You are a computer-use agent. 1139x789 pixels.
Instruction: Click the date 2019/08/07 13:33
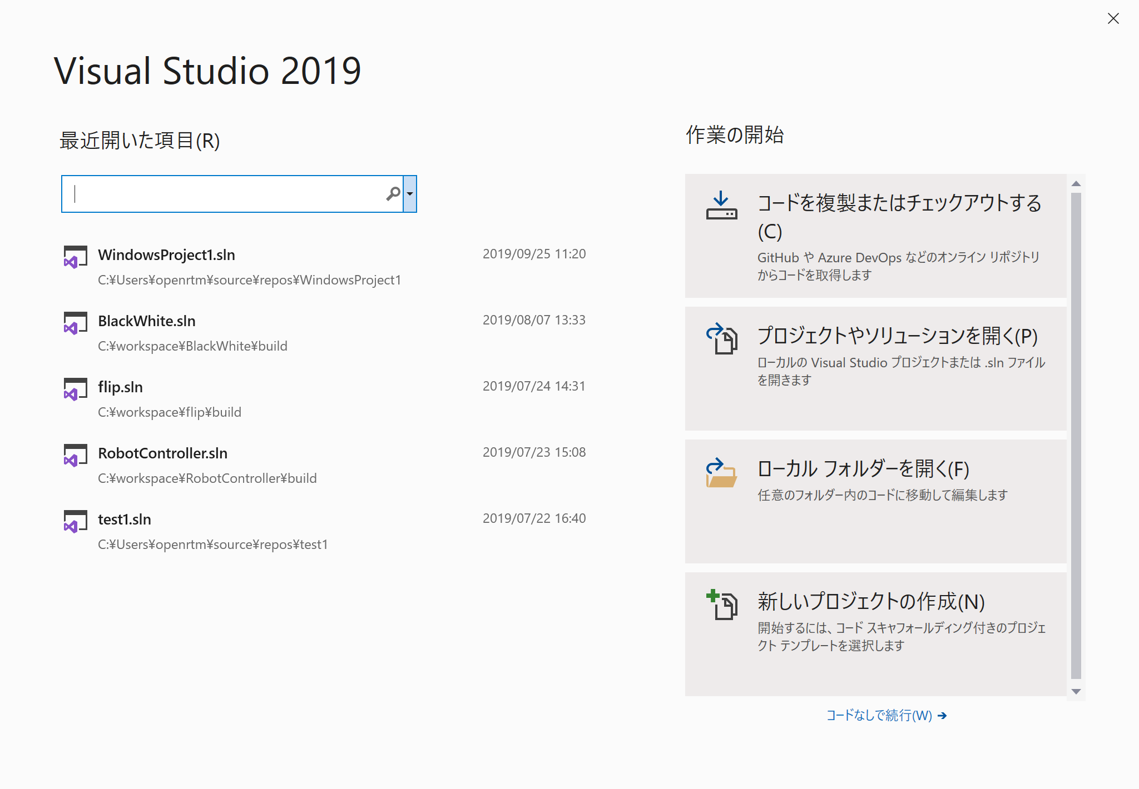(x=534, y=320)
